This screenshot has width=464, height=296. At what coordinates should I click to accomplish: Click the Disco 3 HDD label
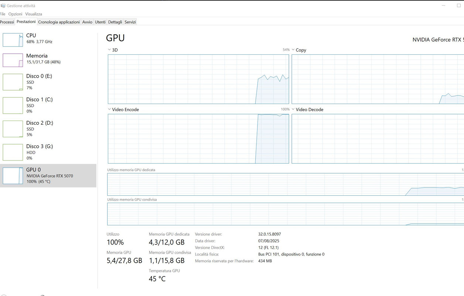31,152
